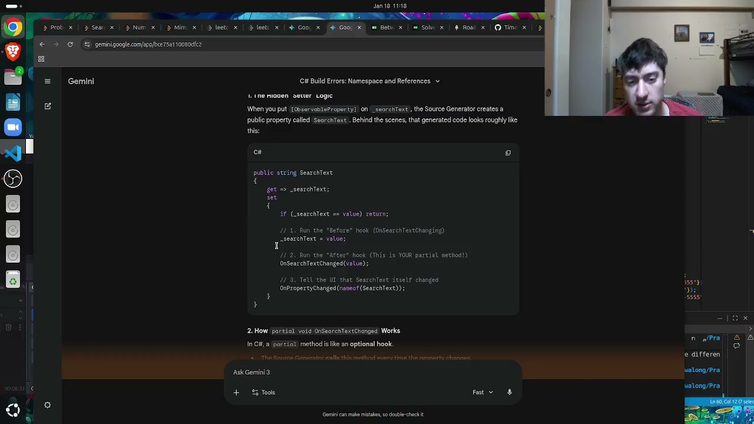This screenshot has height=424, width=754.
Task: Reload the Gemini page
Action: (70, 44)
